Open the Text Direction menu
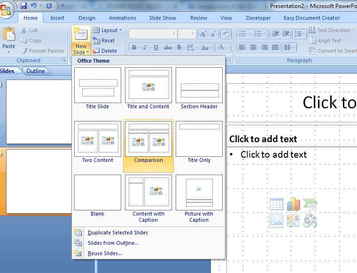The image size is (357, 273). [x=332, y=30]
